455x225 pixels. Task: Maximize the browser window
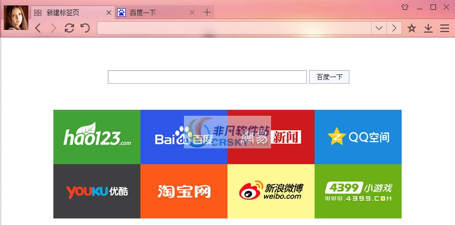coord(433,7)
